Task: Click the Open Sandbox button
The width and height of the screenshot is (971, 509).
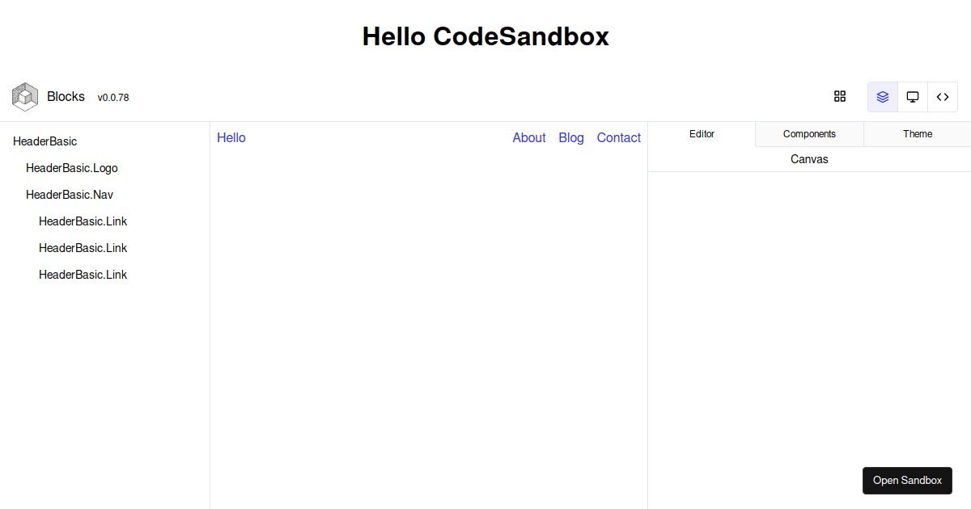Action: tap(907, 481)
